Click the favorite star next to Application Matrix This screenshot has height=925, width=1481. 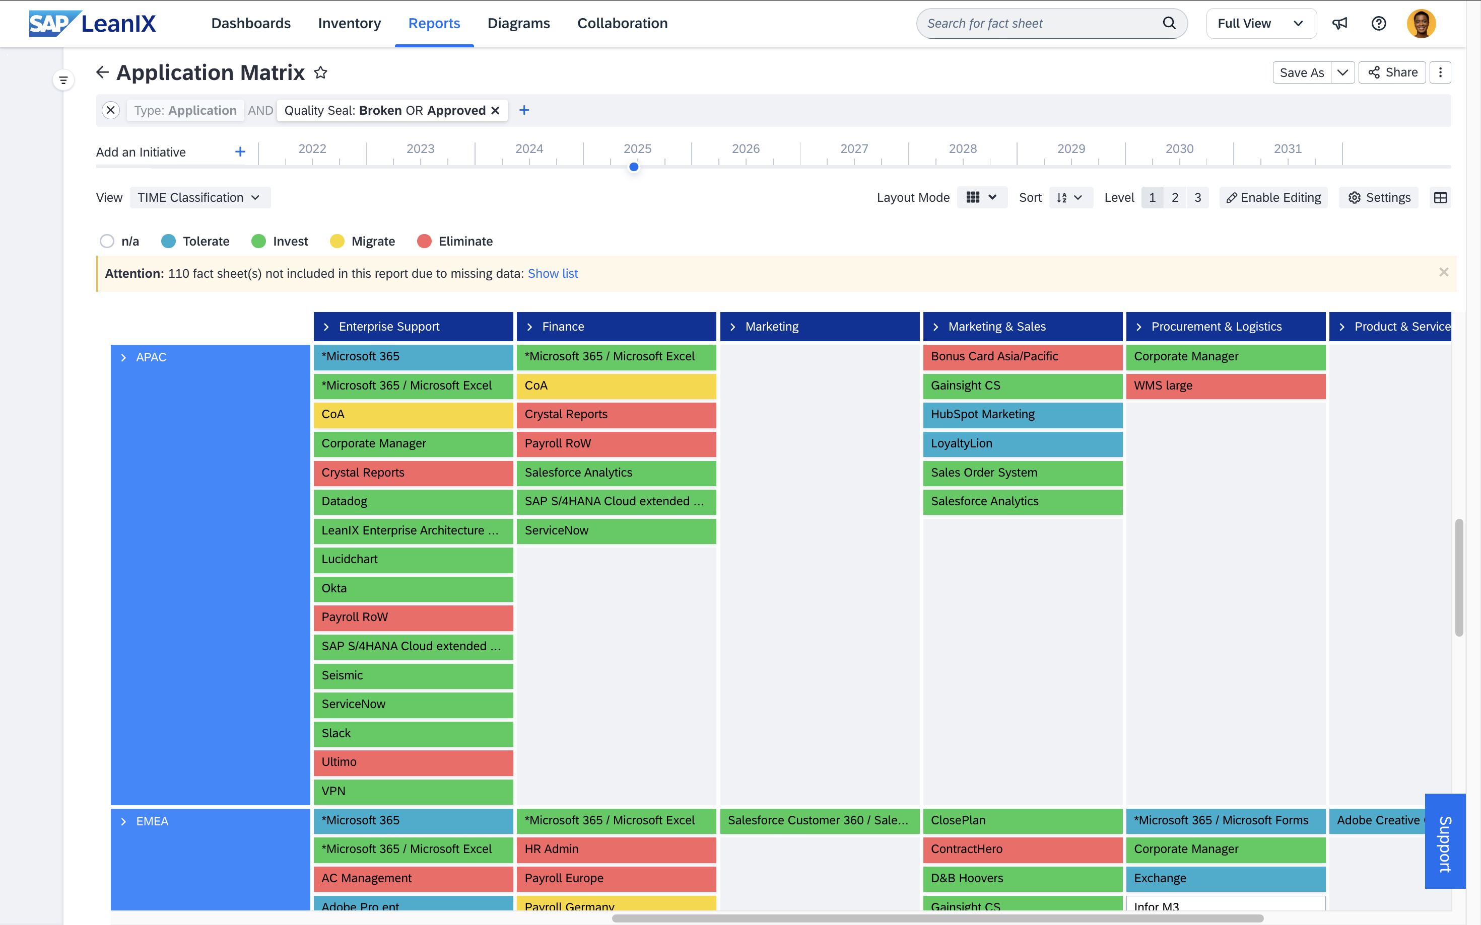[320, 73]
